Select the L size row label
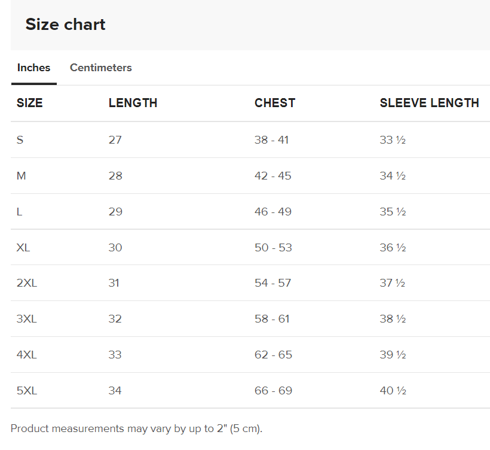490x450 pixels. click(19, 212)
